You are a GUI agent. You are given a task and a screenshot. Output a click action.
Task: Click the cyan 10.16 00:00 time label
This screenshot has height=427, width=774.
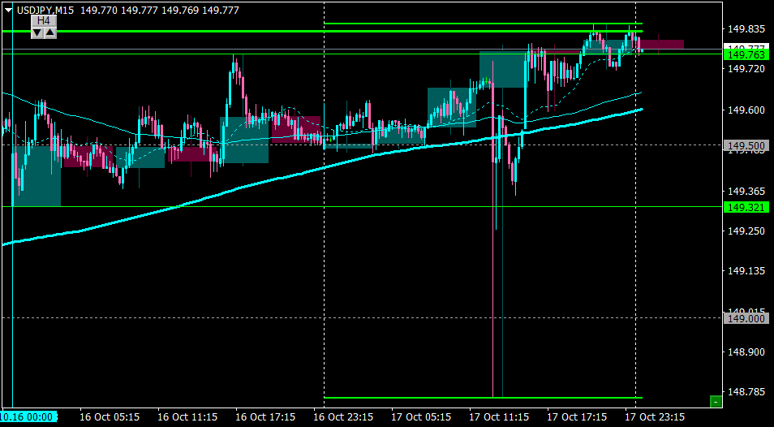point(28,416)
